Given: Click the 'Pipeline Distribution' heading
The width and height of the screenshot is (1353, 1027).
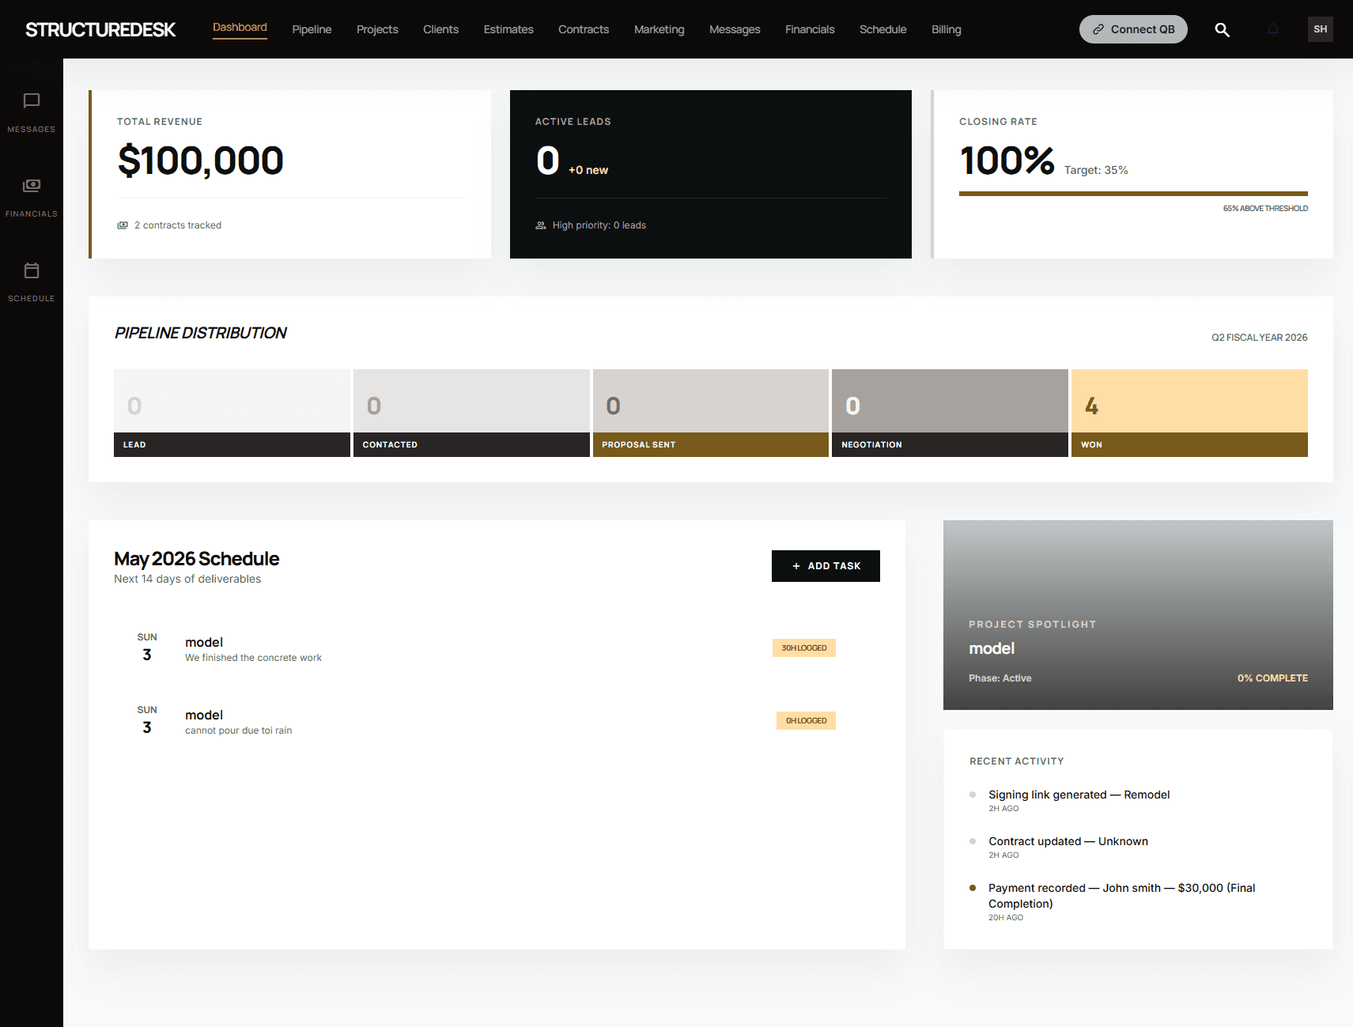Looking at the screenshot, I should [x=201, y=333].
